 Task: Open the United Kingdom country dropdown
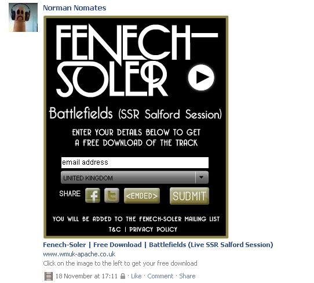(134, 177)
